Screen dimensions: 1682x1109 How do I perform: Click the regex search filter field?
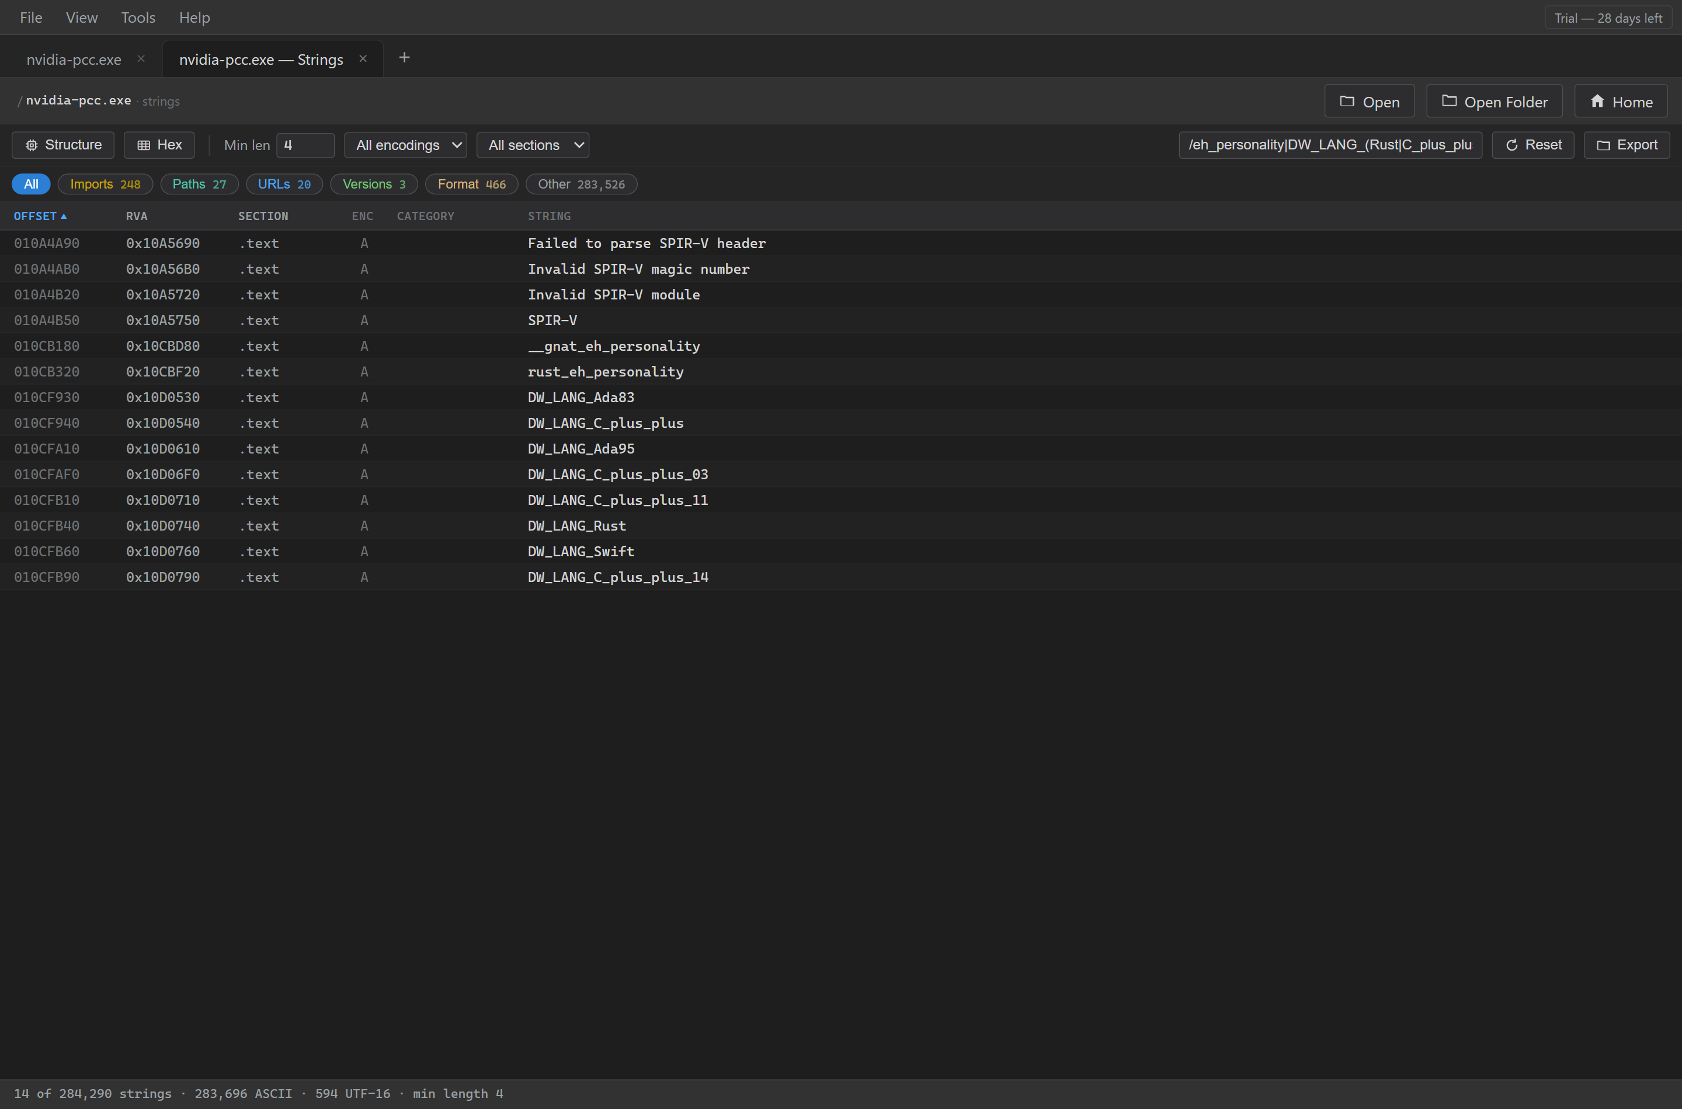pyautogui.click(x=1330, y=145)
